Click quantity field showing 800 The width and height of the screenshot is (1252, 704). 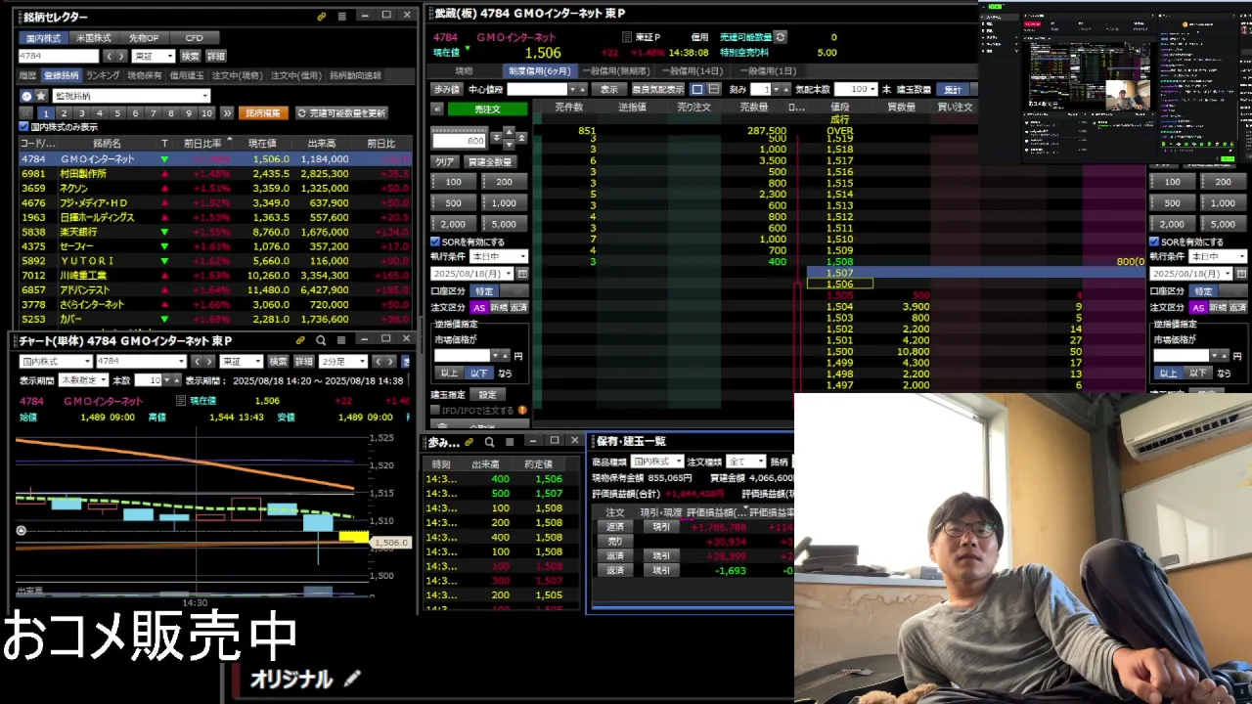coord(460,141)
